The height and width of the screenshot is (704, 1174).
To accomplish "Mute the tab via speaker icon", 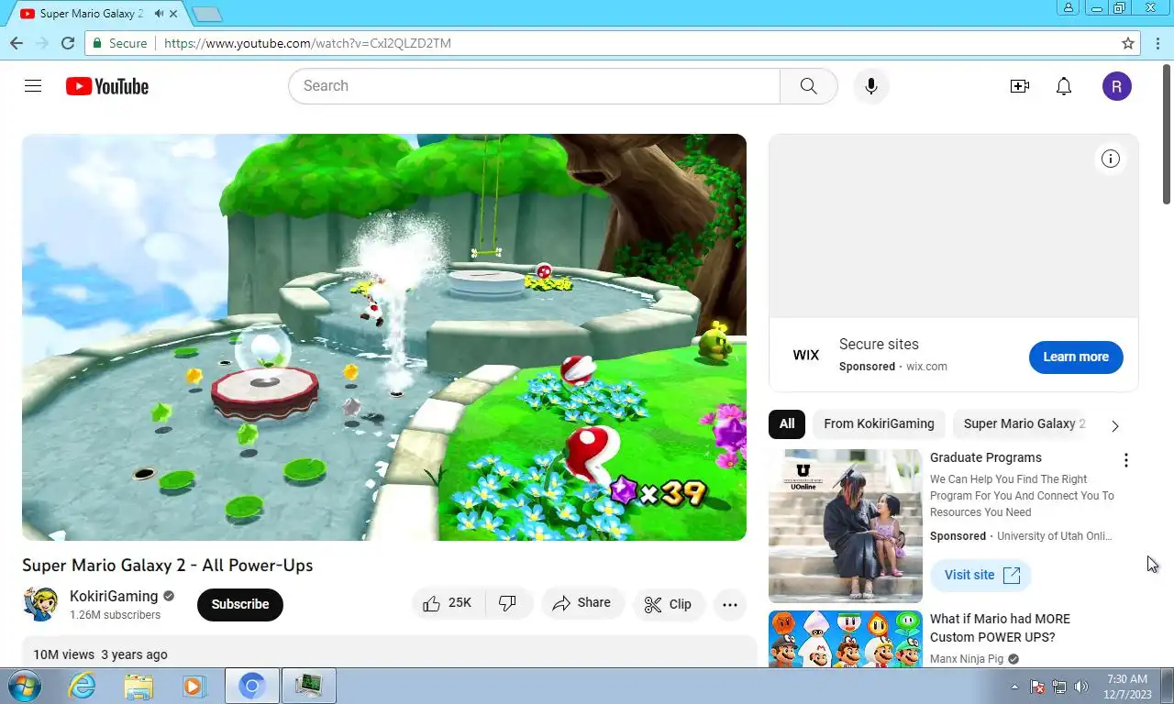I will 160,14.
